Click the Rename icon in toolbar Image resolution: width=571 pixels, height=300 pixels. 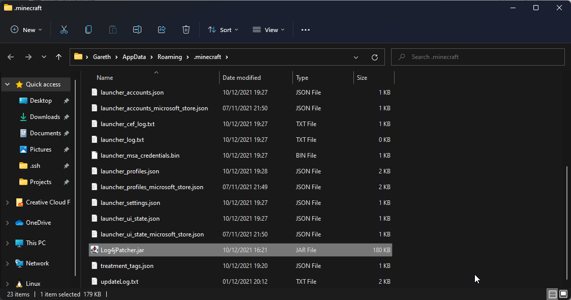(x=137, y=30)
